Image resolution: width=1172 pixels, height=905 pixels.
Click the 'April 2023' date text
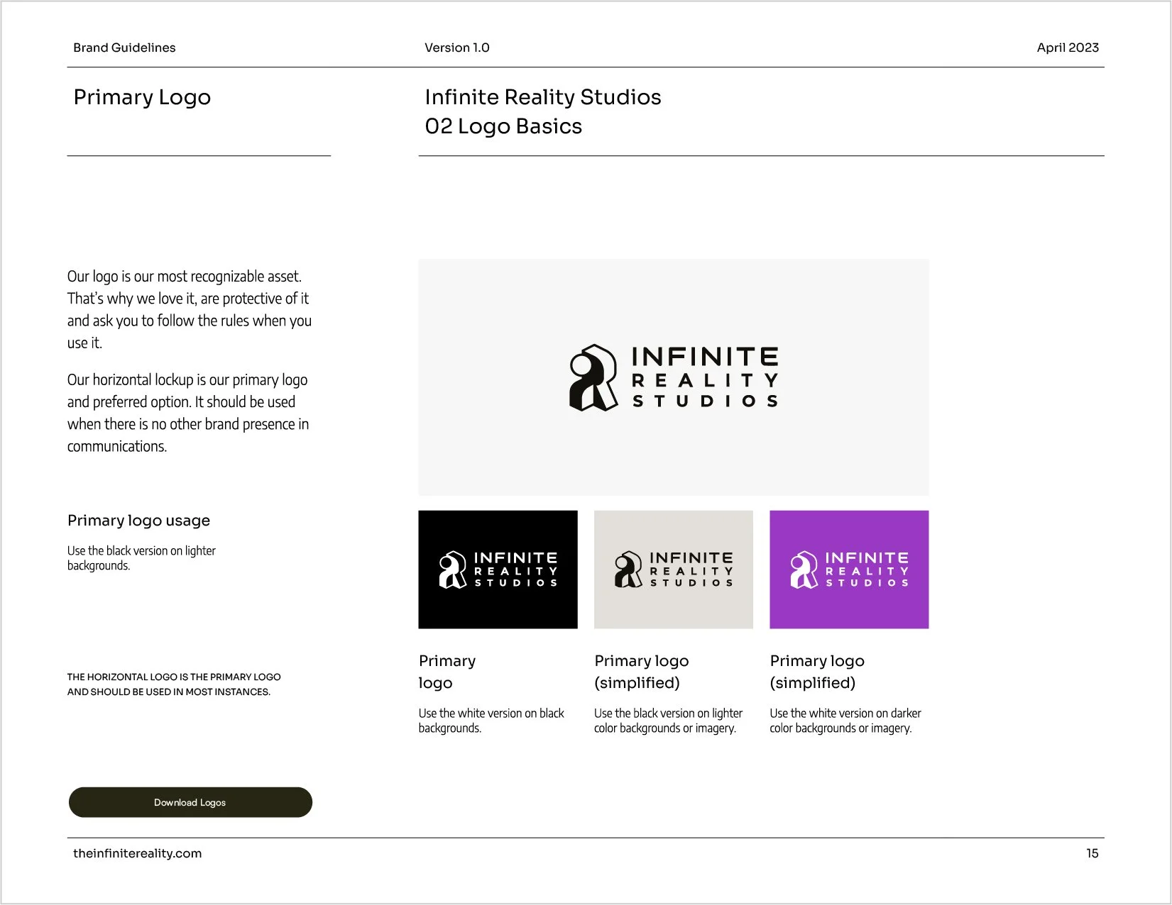coord(1068,48)
